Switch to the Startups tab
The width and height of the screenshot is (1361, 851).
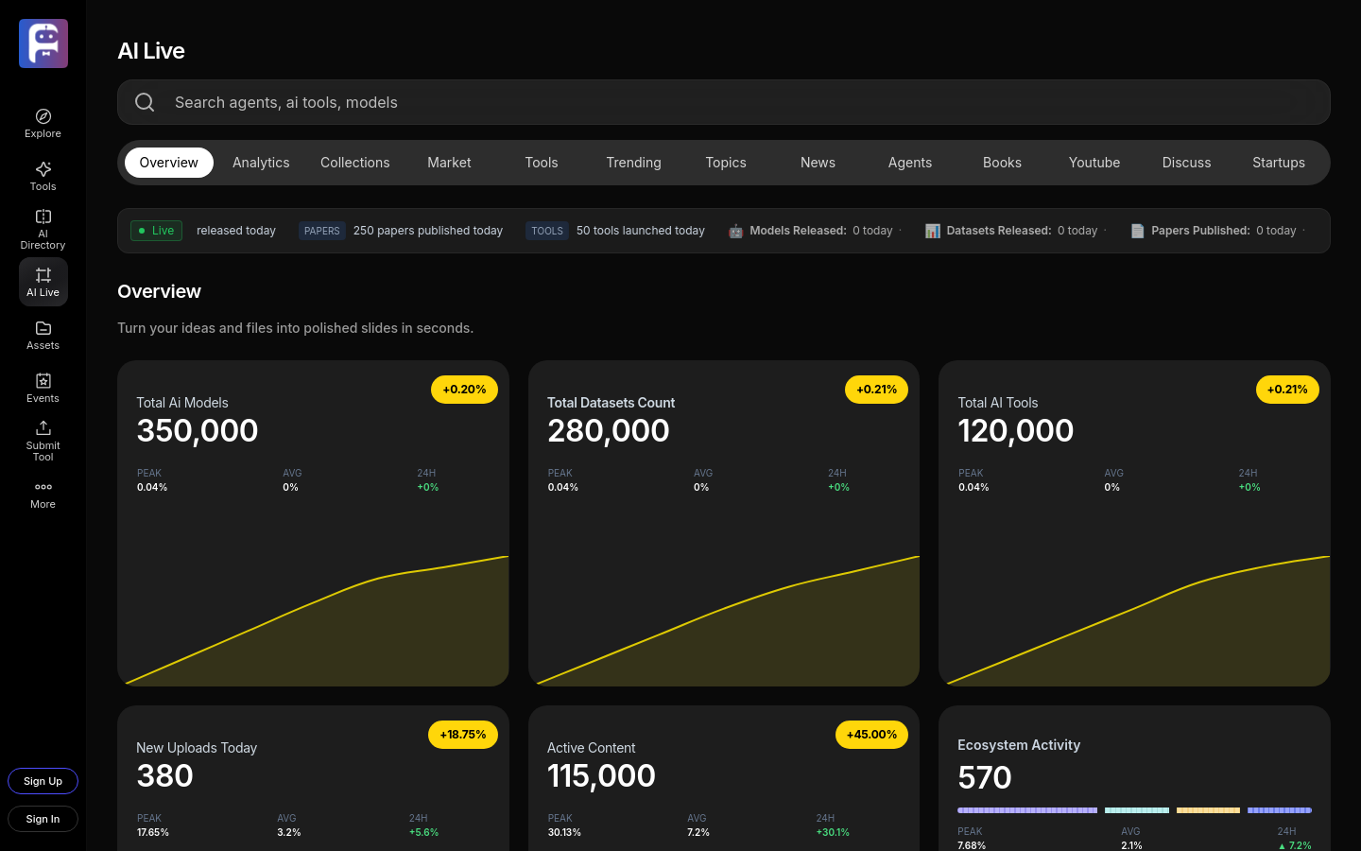tap(1279, 163)
